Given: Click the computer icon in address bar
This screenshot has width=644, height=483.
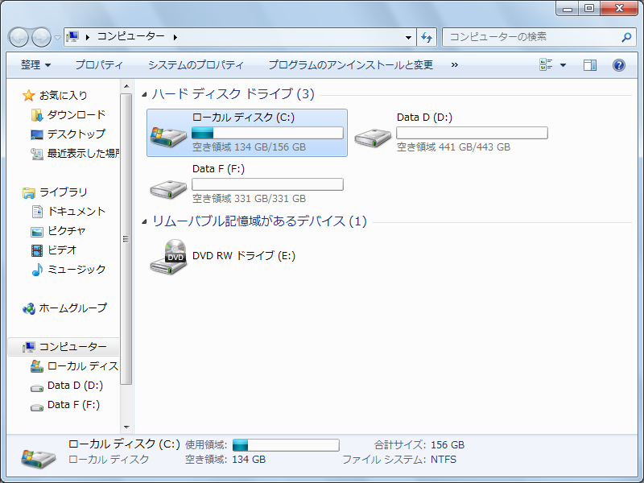Looking at the screenshot, I should [72, 37].
